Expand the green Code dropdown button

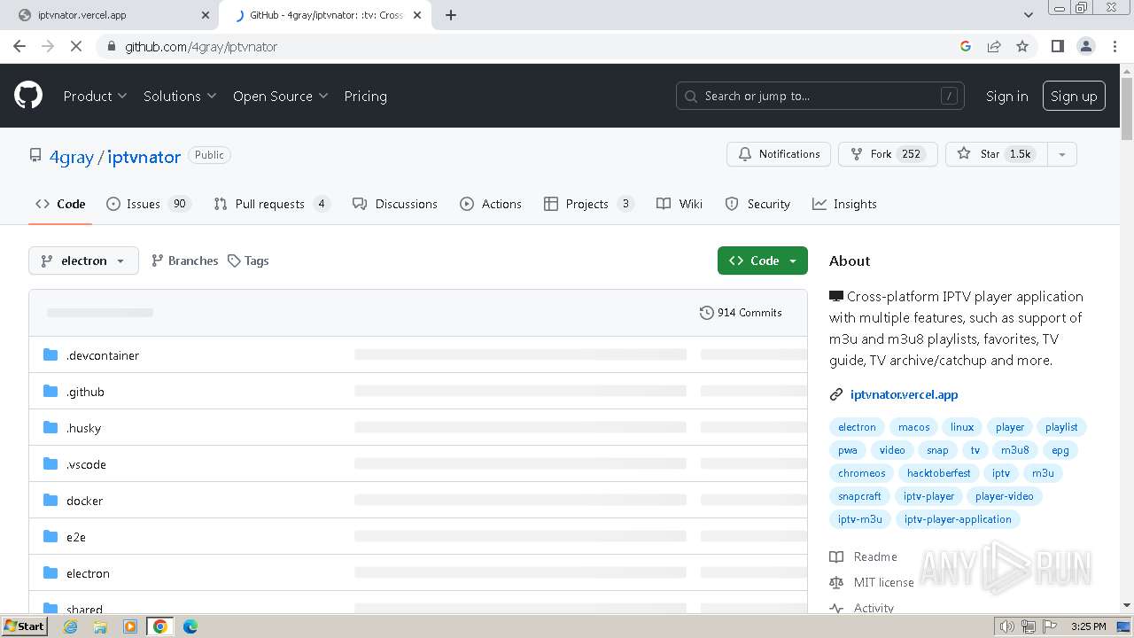763,261
